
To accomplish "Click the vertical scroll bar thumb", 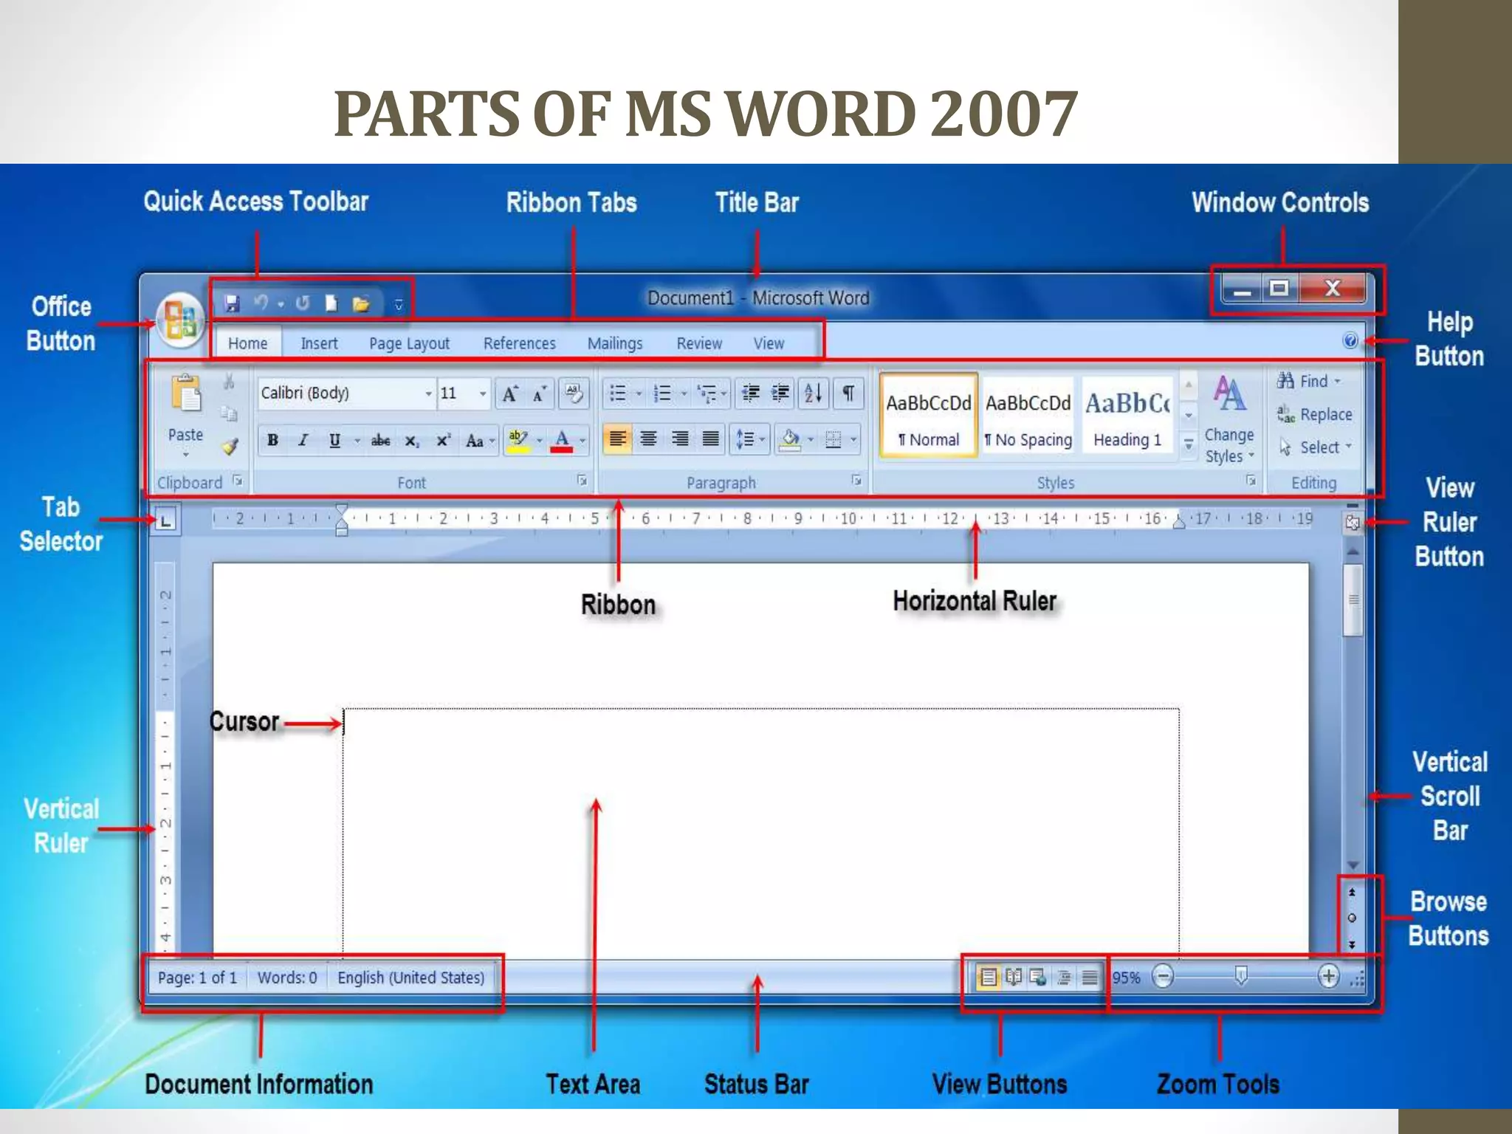I will tap(1353, 599).
